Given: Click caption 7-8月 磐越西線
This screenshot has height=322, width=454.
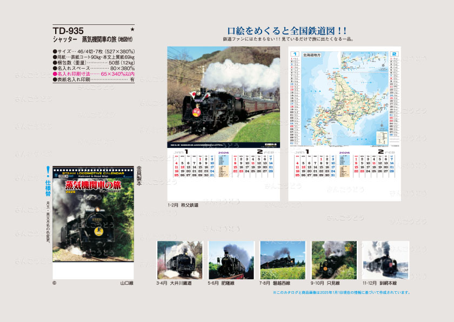Looking at the screenshot, I should [275, 283].
